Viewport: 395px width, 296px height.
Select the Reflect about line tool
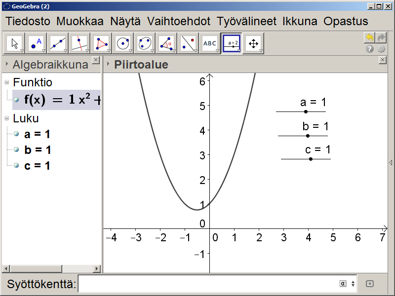(188, 43)
